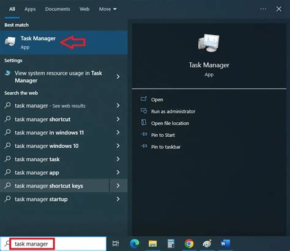Screen dimensions: 290x251
Task: Click Pin to Start
Action: point(163,135)
